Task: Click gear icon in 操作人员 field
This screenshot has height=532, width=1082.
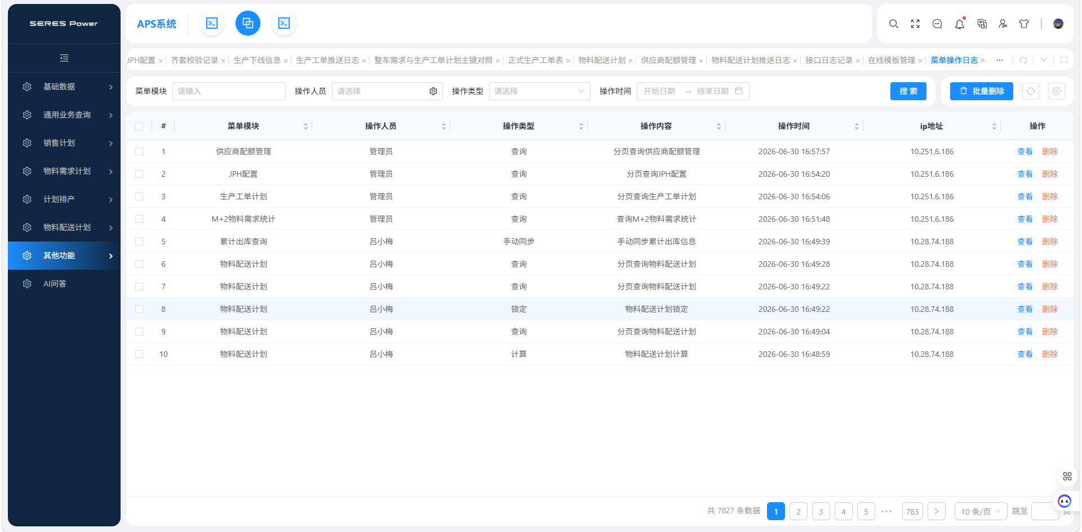Action: click(x=433, y=91)
